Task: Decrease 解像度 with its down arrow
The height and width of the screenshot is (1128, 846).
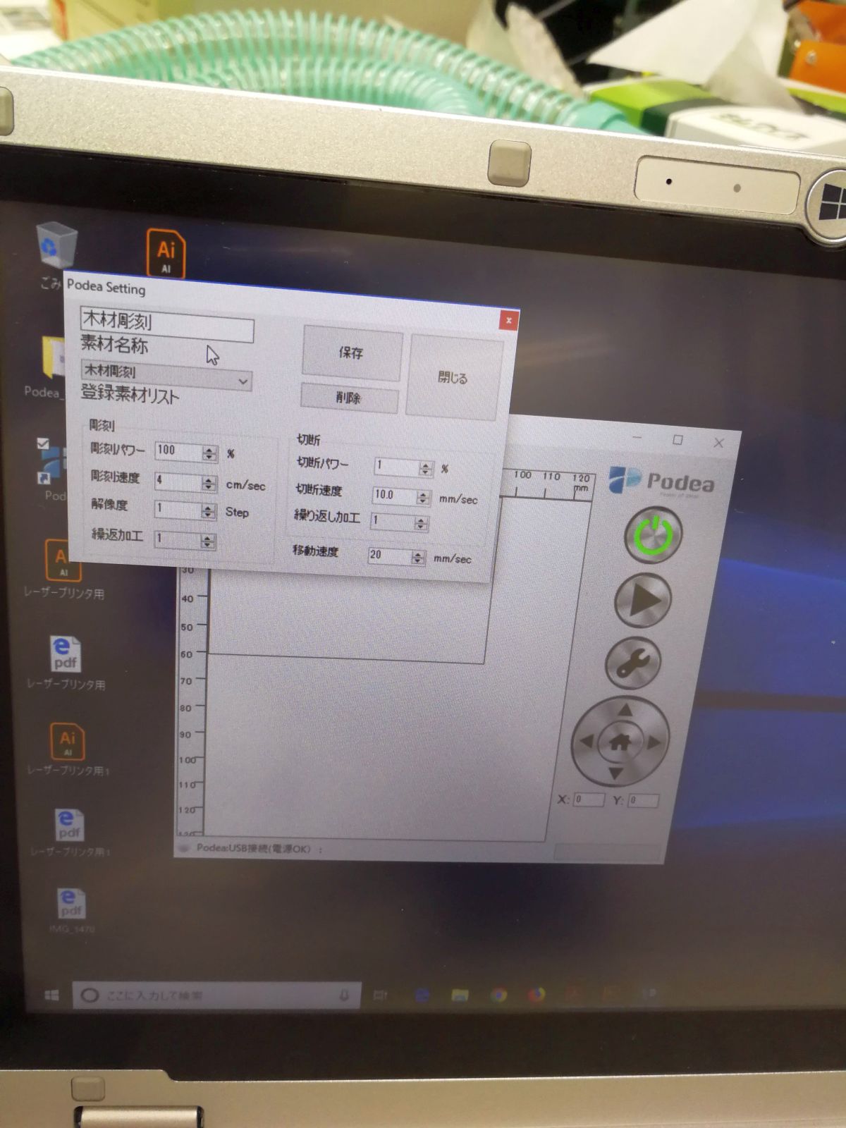Action: (208, 515)
